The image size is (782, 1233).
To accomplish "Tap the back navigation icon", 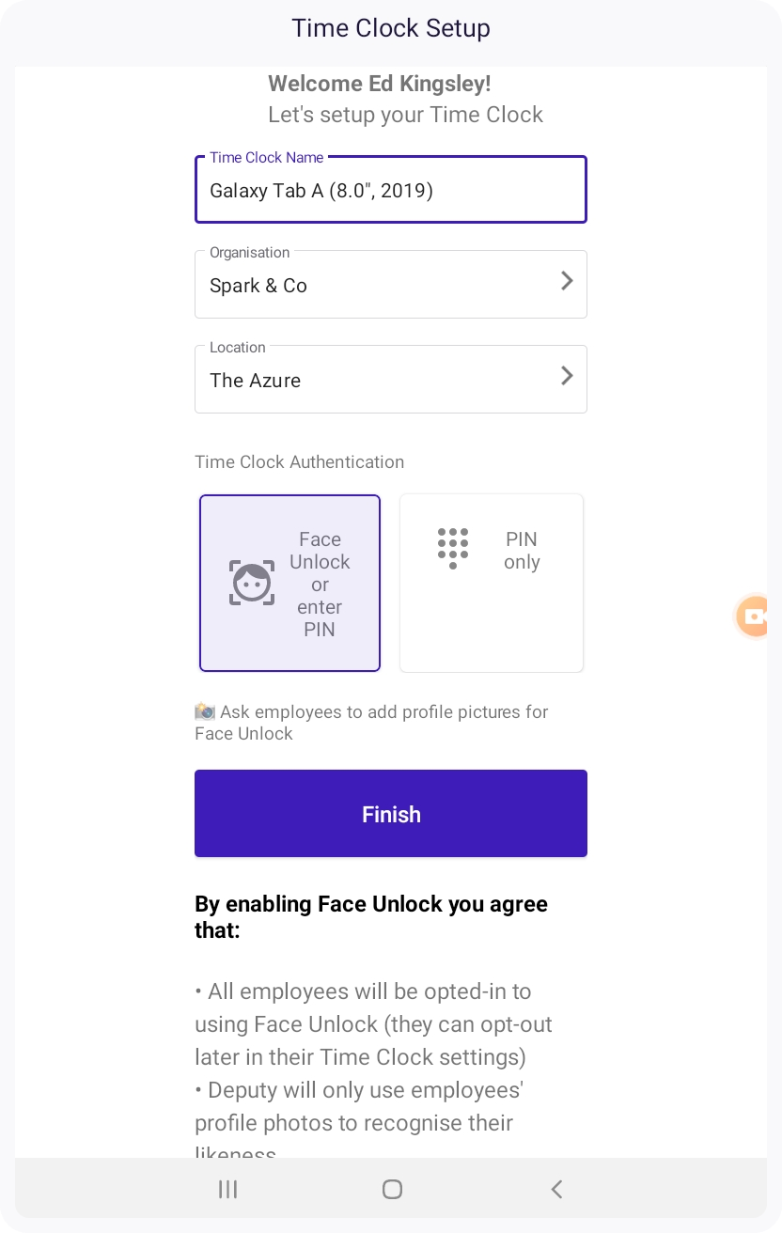I will pyautogui.click(x=556, y=1189).
